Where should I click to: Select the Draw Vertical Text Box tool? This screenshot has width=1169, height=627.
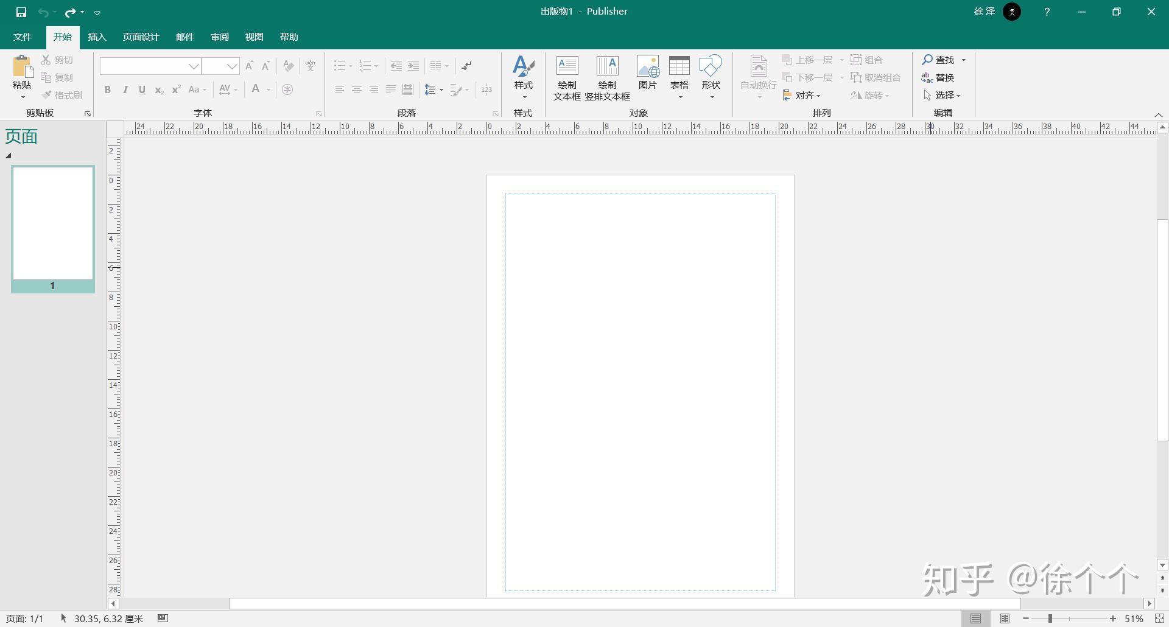point(607,78)
